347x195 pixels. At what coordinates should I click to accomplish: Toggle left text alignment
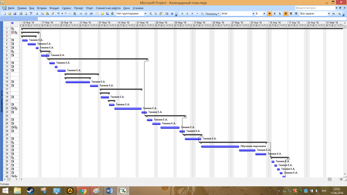pyautogui.click(x=286, y=14)
